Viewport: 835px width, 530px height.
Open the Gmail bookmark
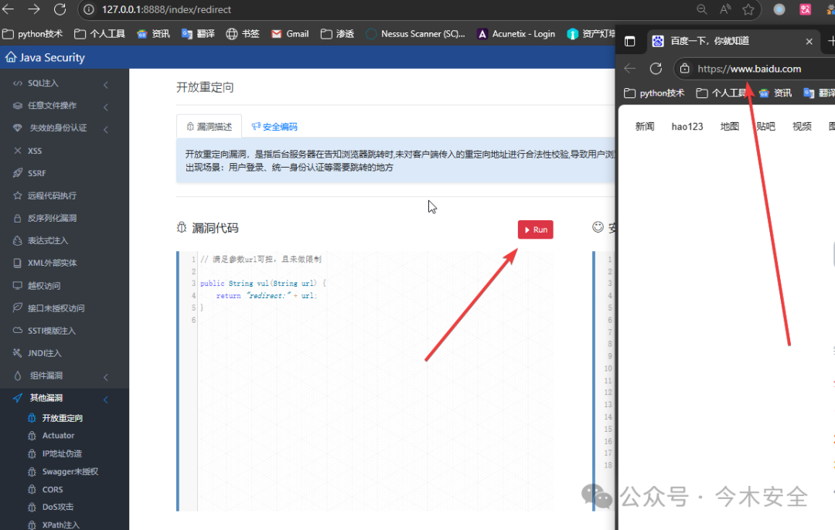click(290, 33)
